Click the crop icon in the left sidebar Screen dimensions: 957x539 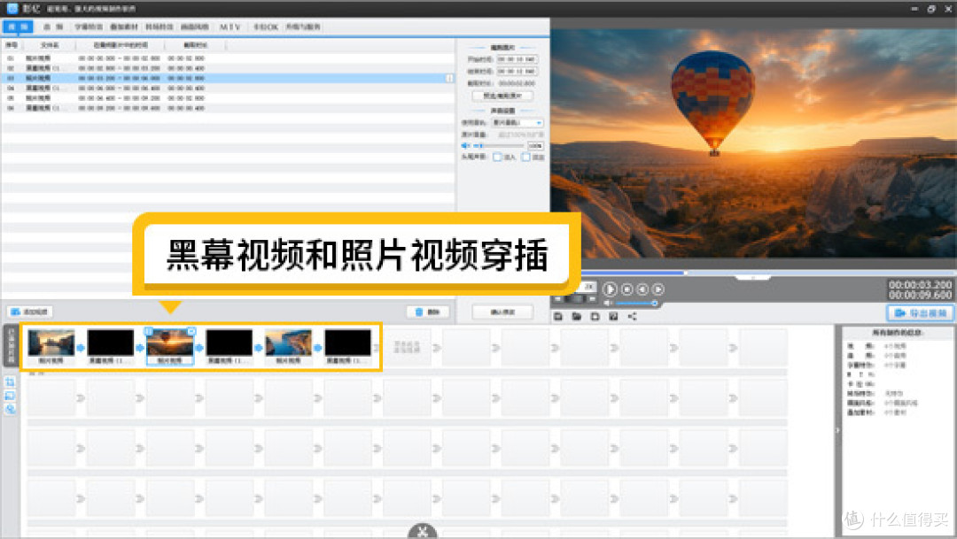[10, 382]
